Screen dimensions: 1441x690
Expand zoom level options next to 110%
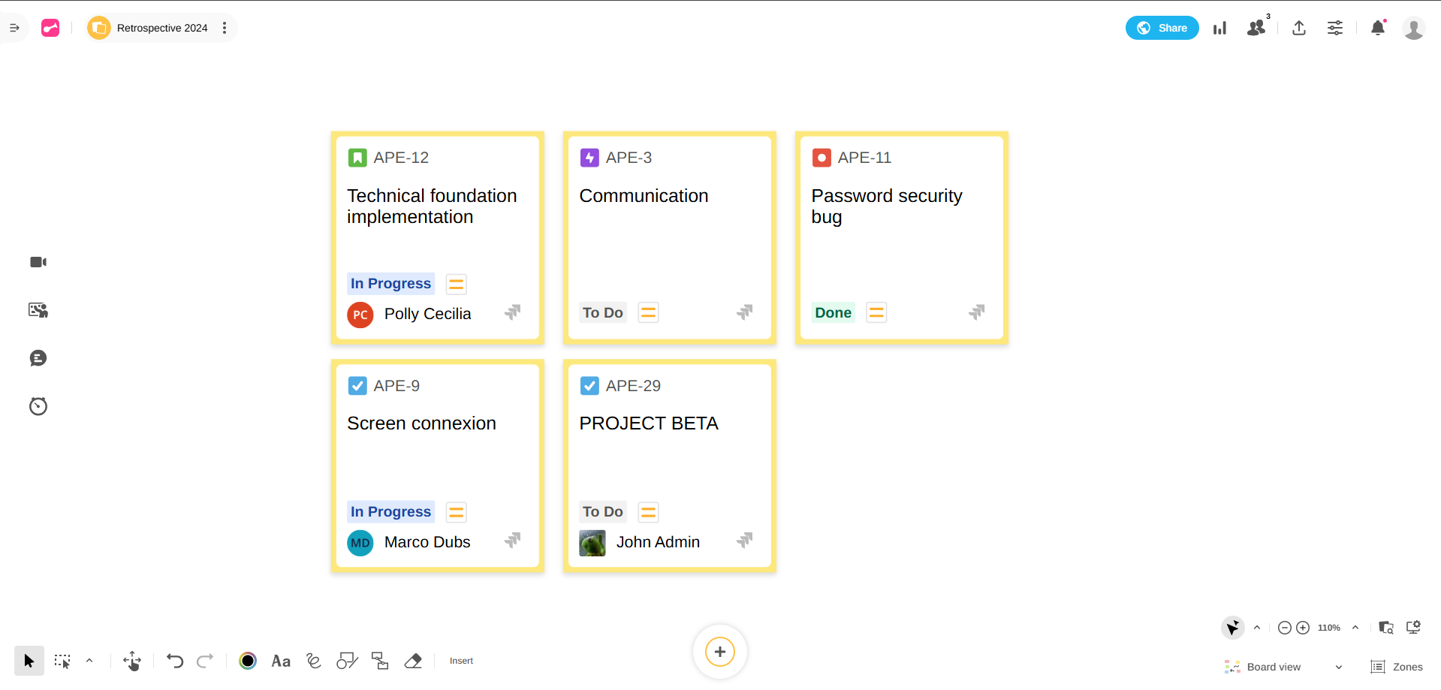click(1355, 628)
